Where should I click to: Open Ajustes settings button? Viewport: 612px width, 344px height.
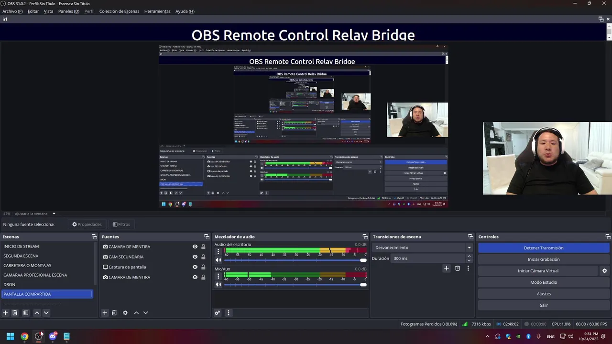tap(544, 294)
